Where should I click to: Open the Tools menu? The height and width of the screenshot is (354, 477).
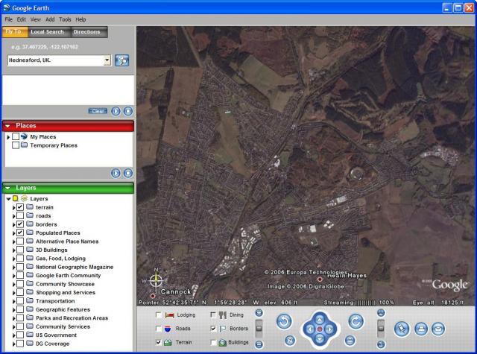65,19
